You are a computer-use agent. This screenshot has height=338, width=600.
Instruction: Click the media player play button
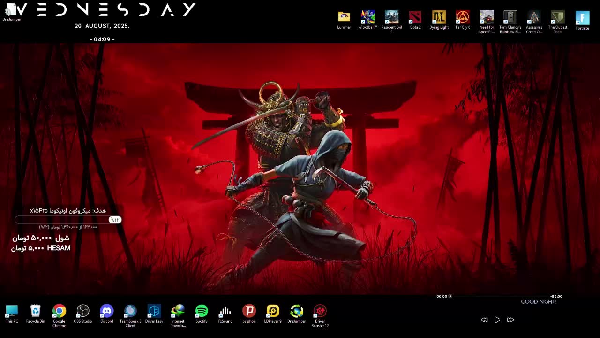click(497, 320)
